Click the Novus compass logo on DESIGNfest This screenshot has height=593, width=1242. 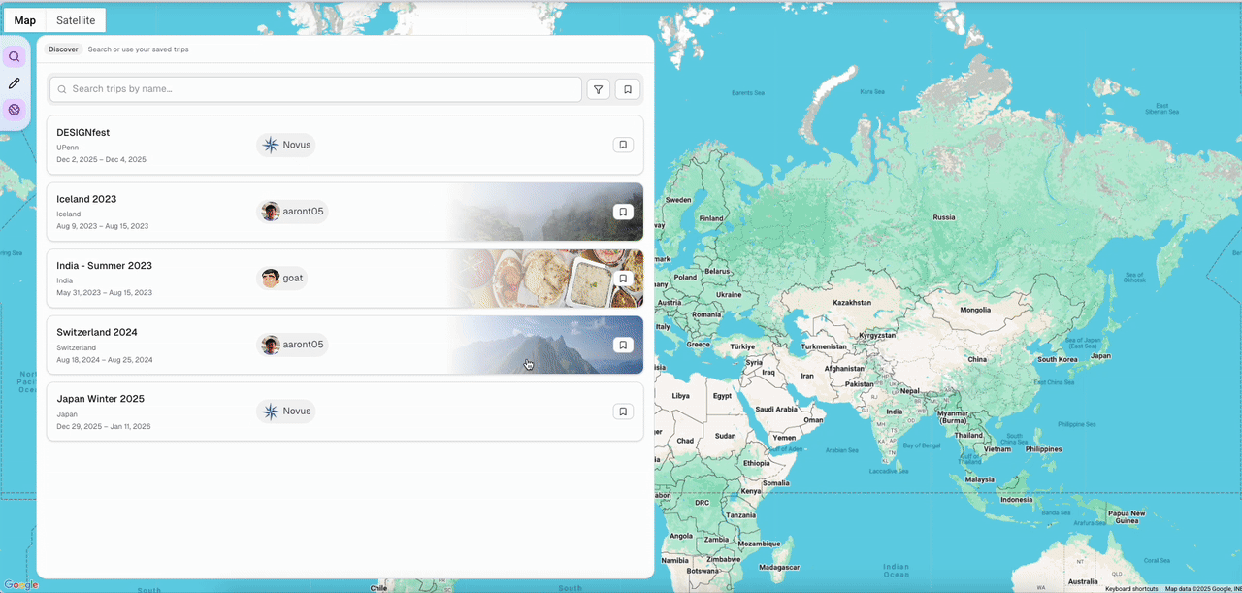click(x=270, y=145)
